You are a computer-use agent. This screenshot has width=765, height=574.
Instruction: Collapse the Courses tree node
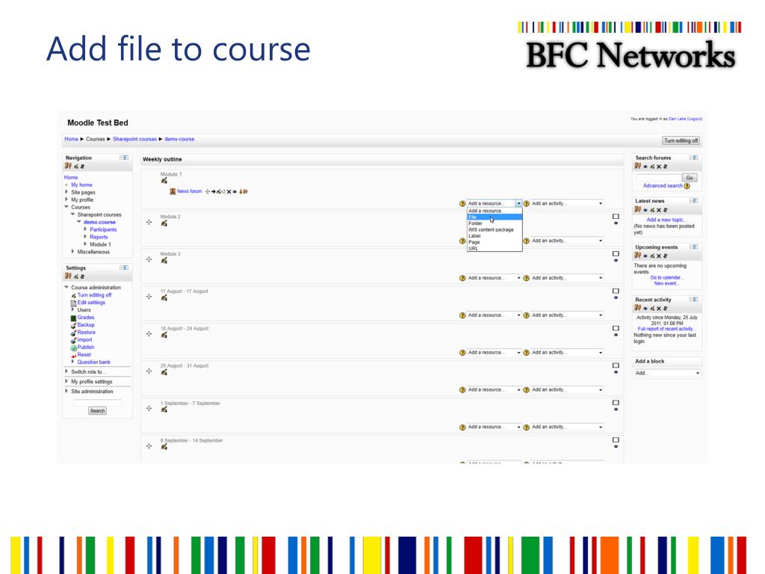coord(66,207)
